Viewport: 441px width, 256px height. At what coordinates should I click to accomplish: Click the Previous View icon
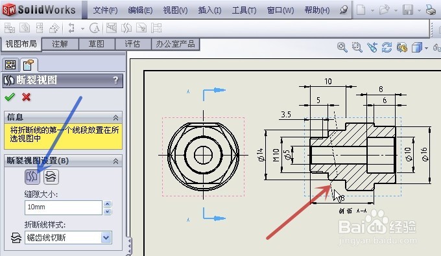372,47
